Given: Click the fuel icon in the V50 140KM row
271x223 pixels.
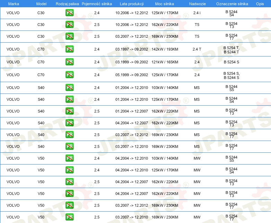Looking at the screenshot, I should pyautogui.click(x=69, y=158).
